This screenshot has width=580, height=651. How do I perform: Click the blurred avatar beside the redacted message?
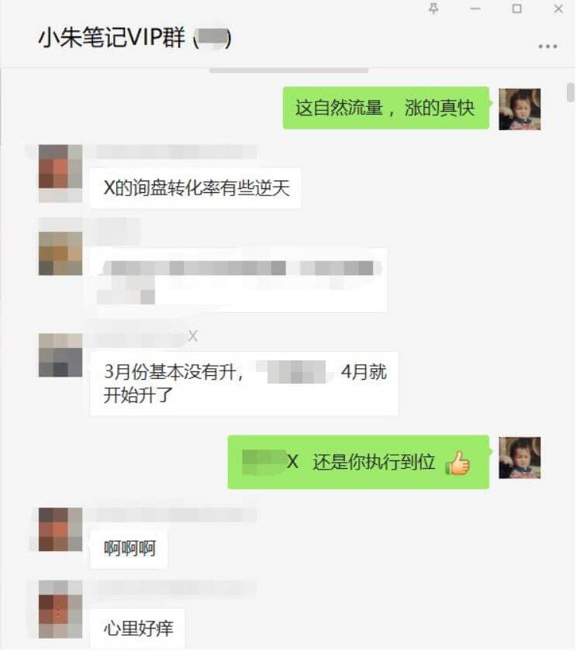[60, 253]
